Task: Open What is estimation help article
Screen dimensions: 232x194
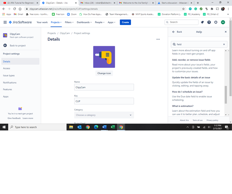Action: pos(183,106)
